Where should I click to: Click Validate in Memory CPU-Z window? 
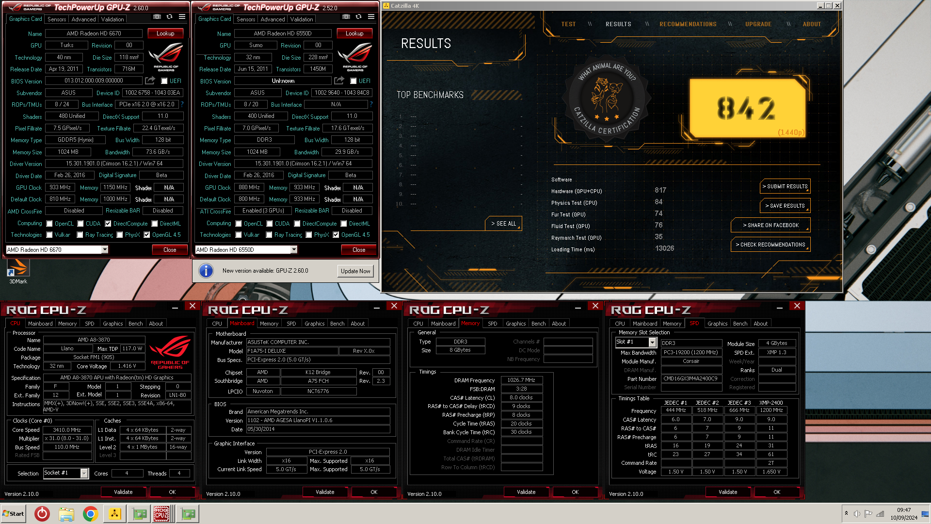(526, 492)
